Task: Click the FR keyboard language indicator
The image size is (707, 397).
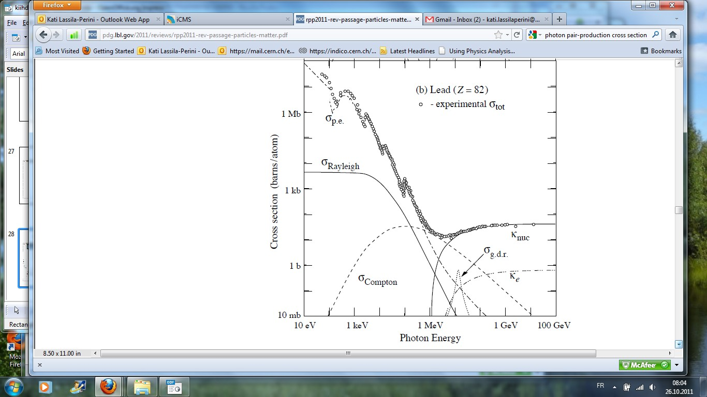Action: click(x=600, y=386)
